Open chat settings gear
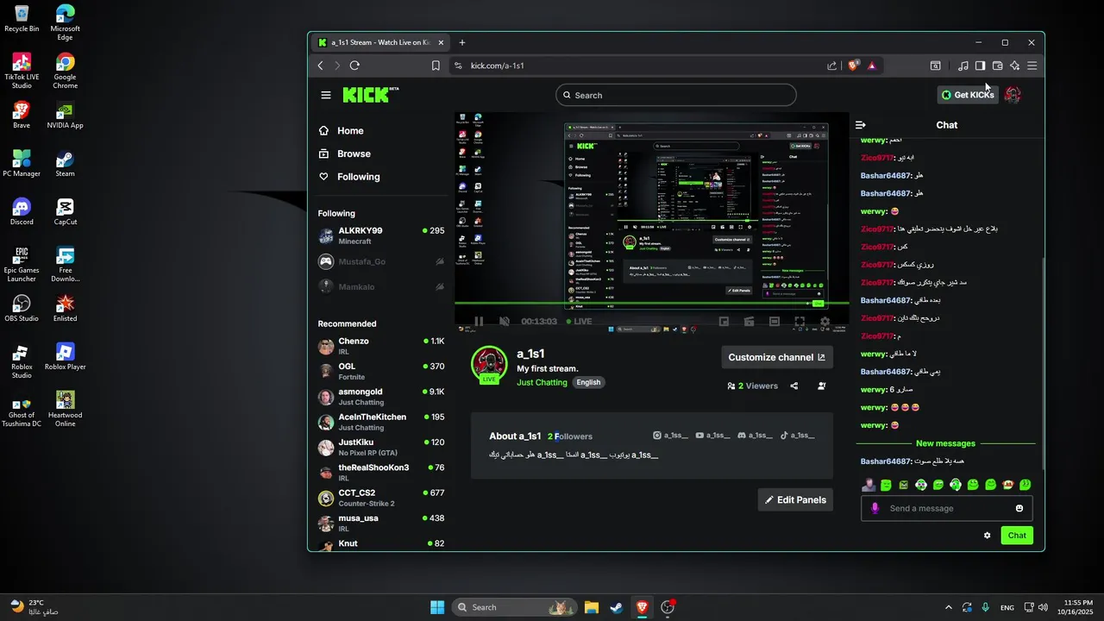Screen dimensions: 1104x621 click(988, 536)
